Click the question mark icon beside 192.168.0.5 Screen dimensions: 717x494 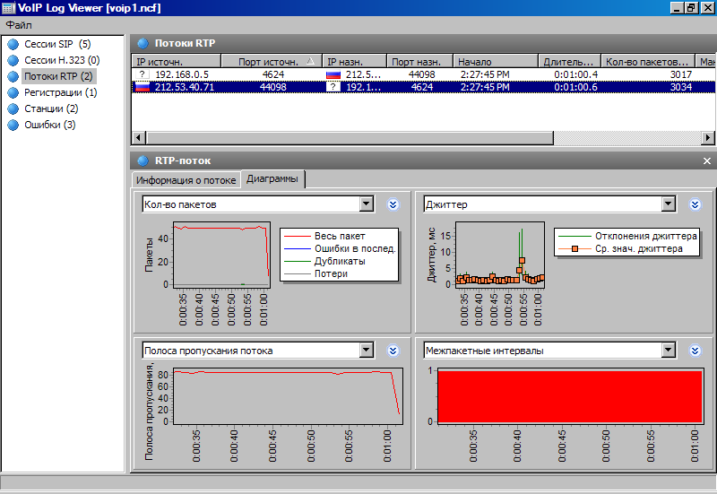pyautogui.click(x=143, y=74)
